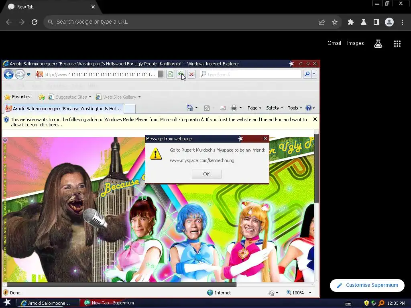This screenshot has height=308, width=411.
Task: Open the search provider dropdown arrow
Action: pos(314,74)
